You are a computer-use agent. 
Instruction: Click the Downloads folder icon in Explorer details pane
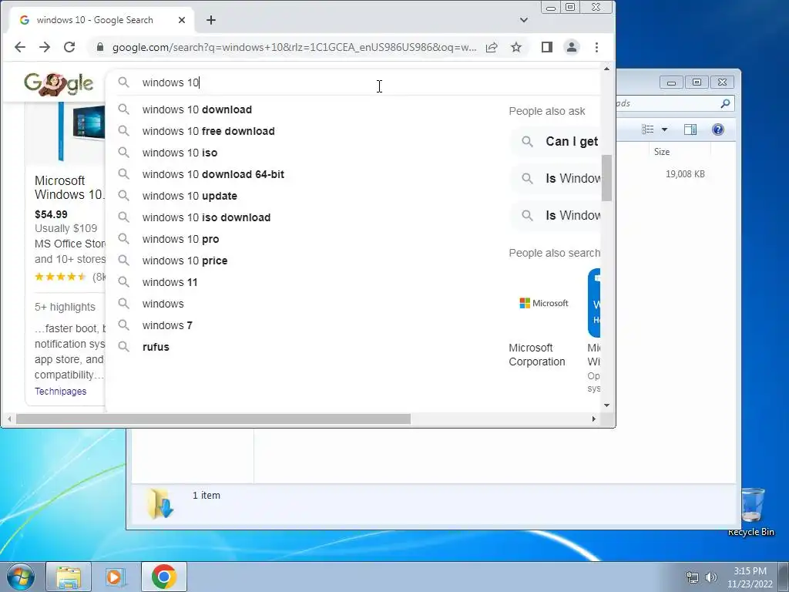pos(160,503)
